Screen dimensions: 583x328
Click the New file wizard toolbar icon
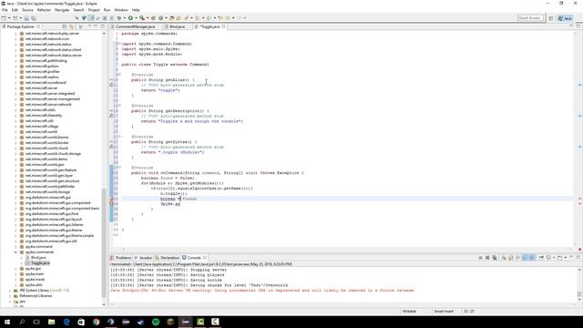[x=4, y=18]
